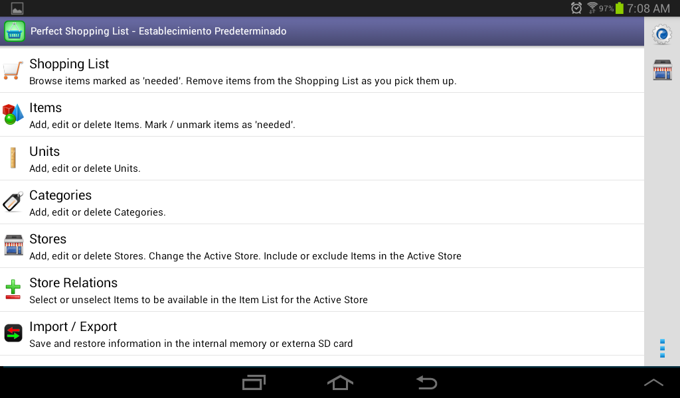Screen dimensions: 680x398
Task: Expand the bottom-right up chevron
Action: coord(653,383)
